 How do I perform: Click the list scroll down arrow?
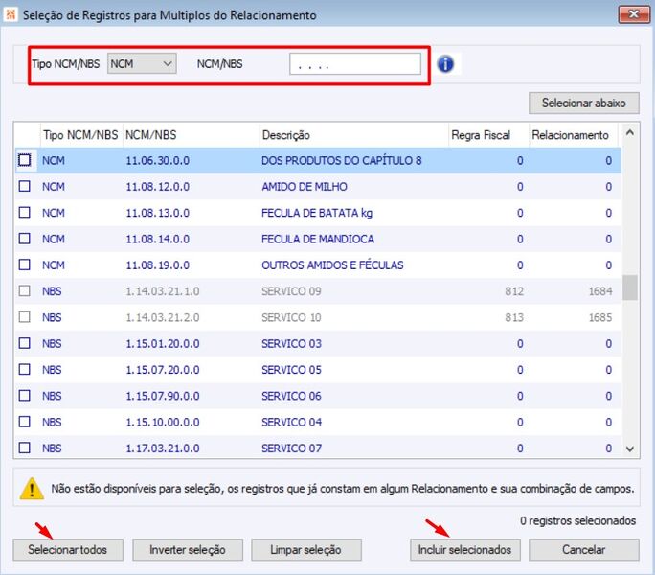(630, 449)
